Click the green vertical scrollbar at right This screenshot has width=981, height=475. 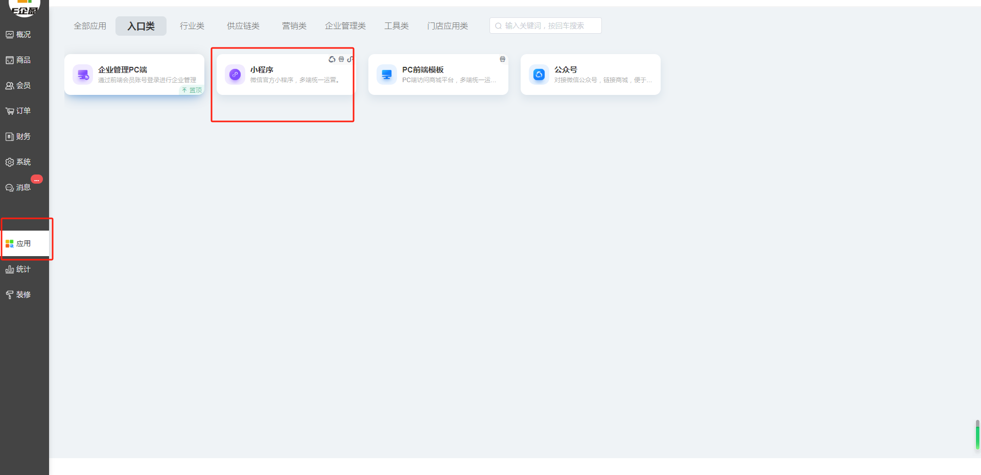point(977,436)
